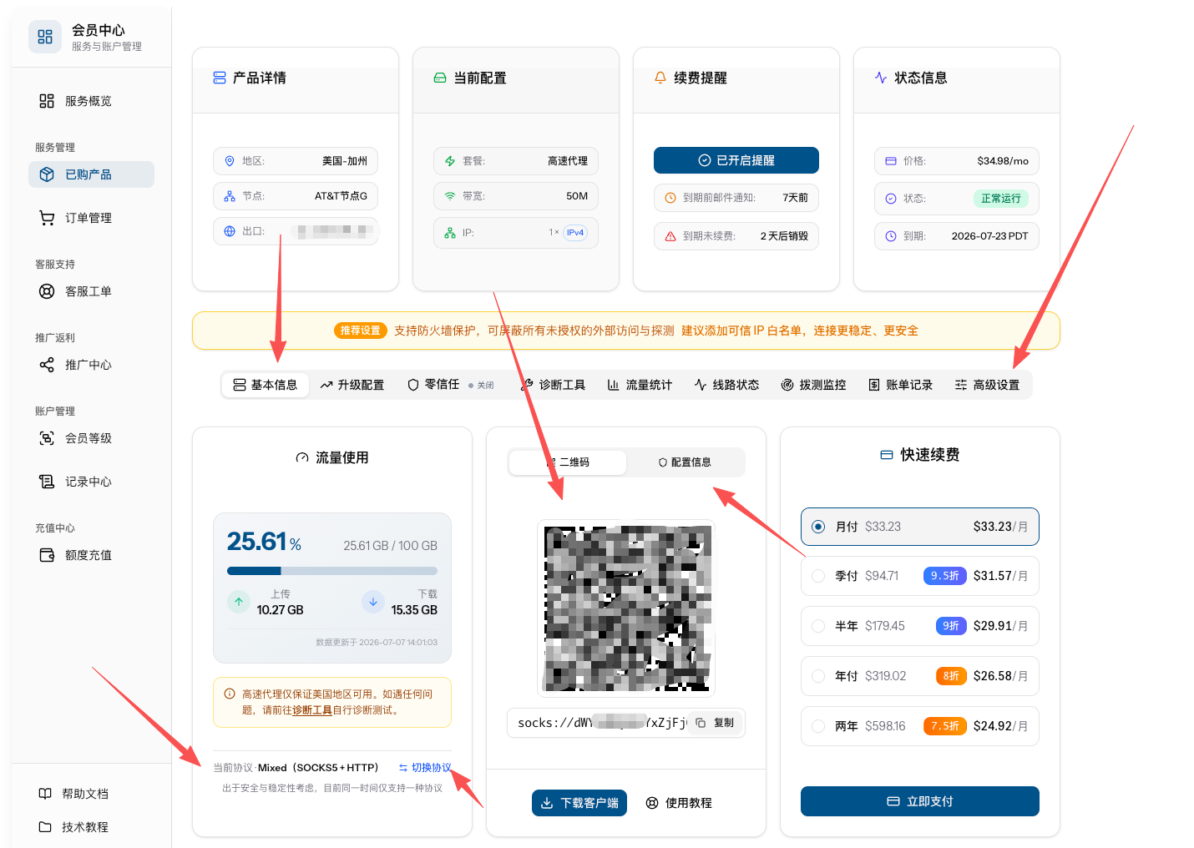Click the 记录中心 scroll icon
Viewport: 1194px width, 848px height.
(47, 482)
